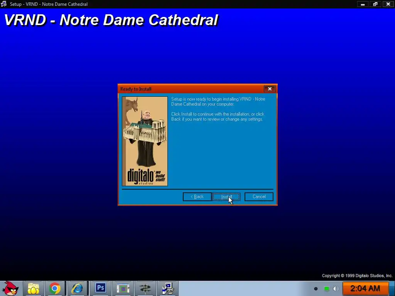395x296 pixels.
Task: Open the Angry Birds start button
Action: pos(10,288)
